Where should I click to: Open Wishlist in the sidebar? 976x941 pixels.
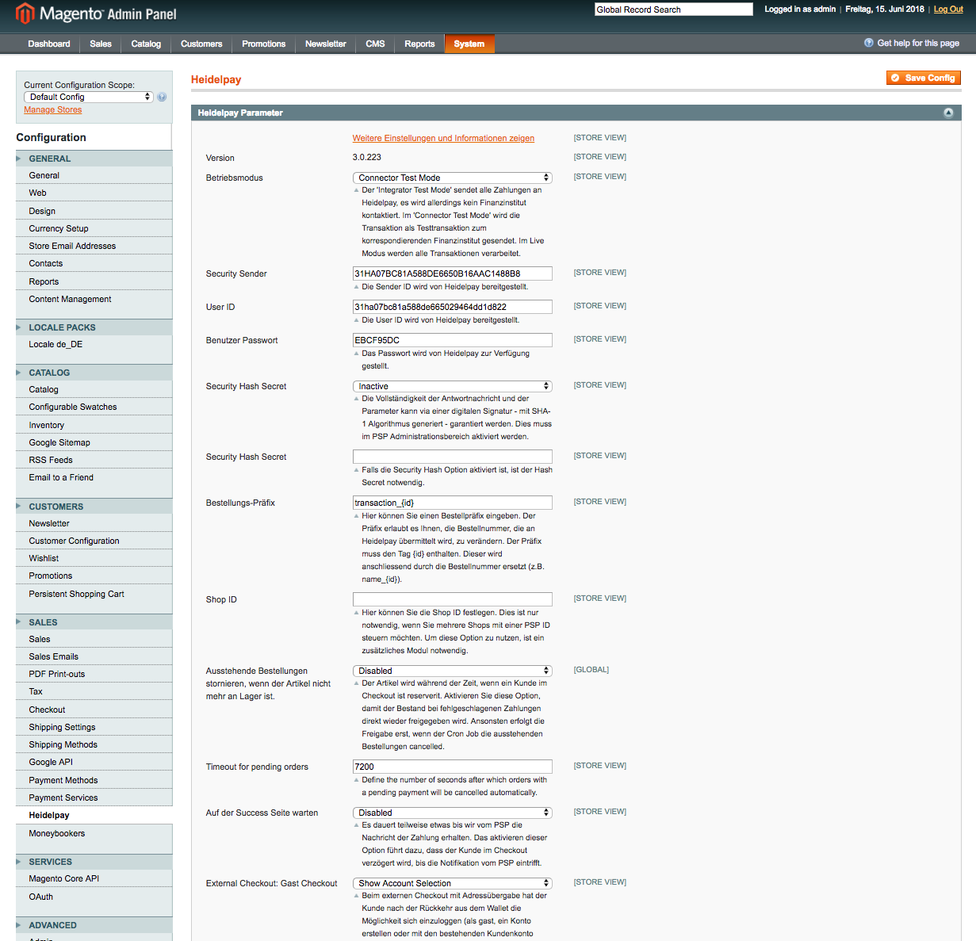(x=94, y=558)
